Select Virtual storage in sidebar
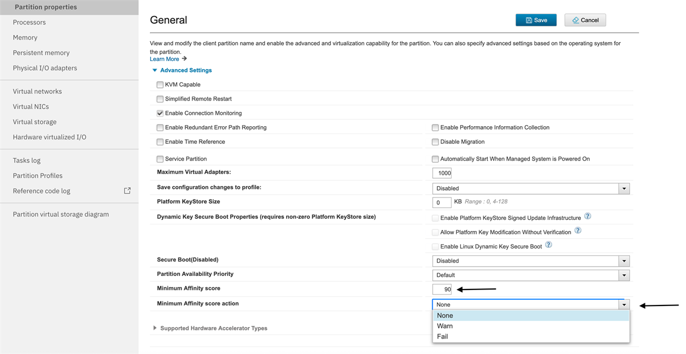The height and width of the screenshot is (354, 686). click(x=35, y=122)
